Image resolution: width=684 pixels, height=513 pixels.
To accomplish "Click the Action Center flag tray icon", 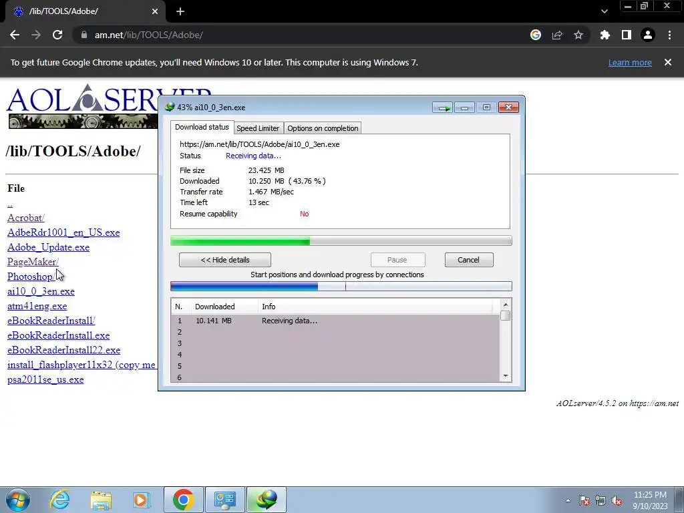I will [584, 500].
